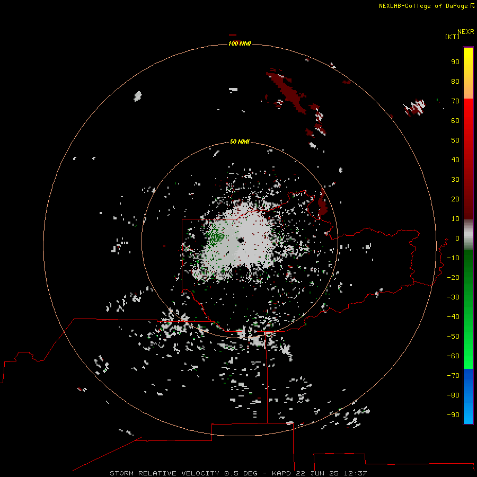
Task: Click the -10 value on velocity scale
Action: coord(453,258)
